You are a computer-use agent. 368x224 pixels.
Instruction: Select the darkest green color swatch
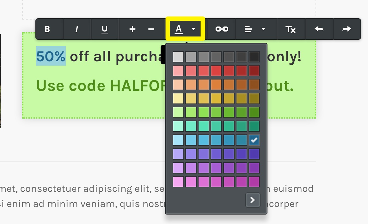point(254,112)
